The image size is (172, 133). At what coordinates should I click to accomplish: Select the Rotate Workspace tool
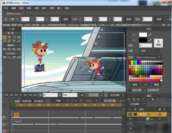(x=14, y=57)
